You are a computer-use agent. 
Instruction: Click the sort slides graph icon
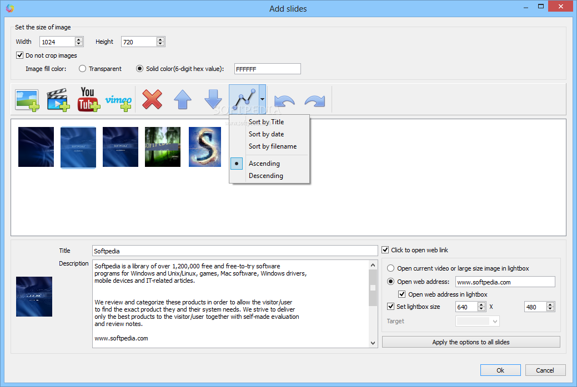tap(244, 100)
